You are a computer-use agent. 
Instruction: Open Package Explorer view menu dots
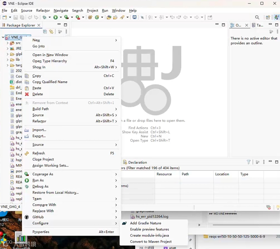66,32
